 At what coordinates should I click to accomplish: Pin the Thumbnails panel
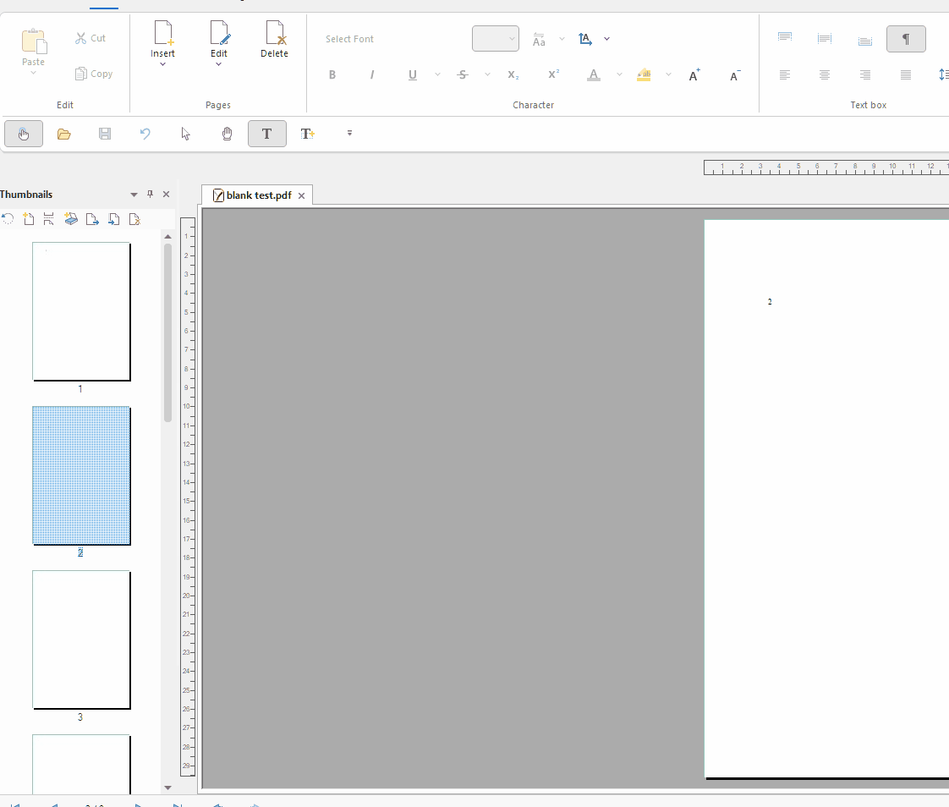(x=151, y=195)
